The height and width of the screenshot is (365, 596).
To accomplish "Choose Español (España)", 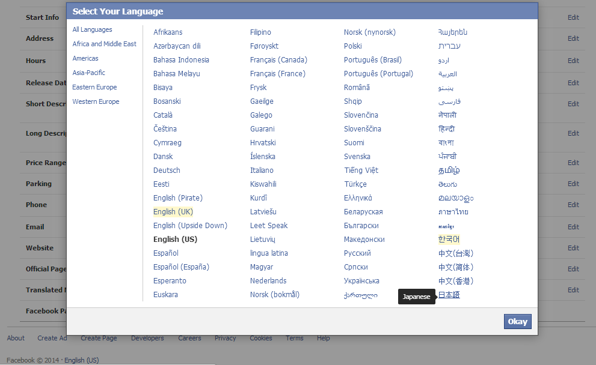I will (x=181, y=267).
